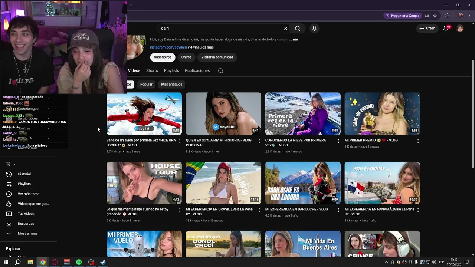Switch to the Publicaciones tab

click(197, 70)
